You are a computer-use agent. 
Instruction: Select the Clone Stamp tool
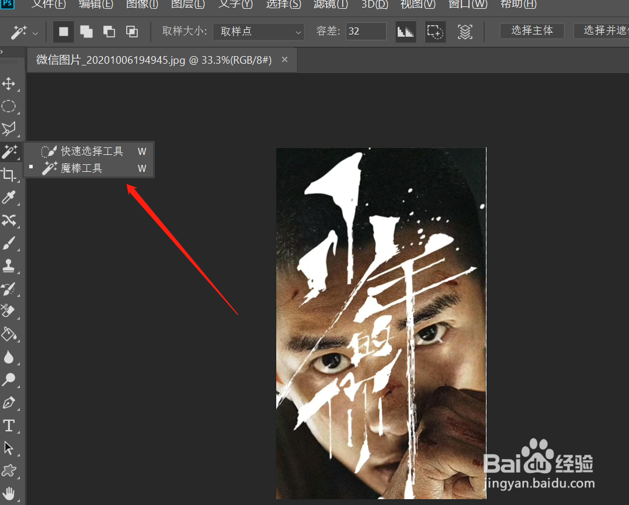click(x=9, y=265)
